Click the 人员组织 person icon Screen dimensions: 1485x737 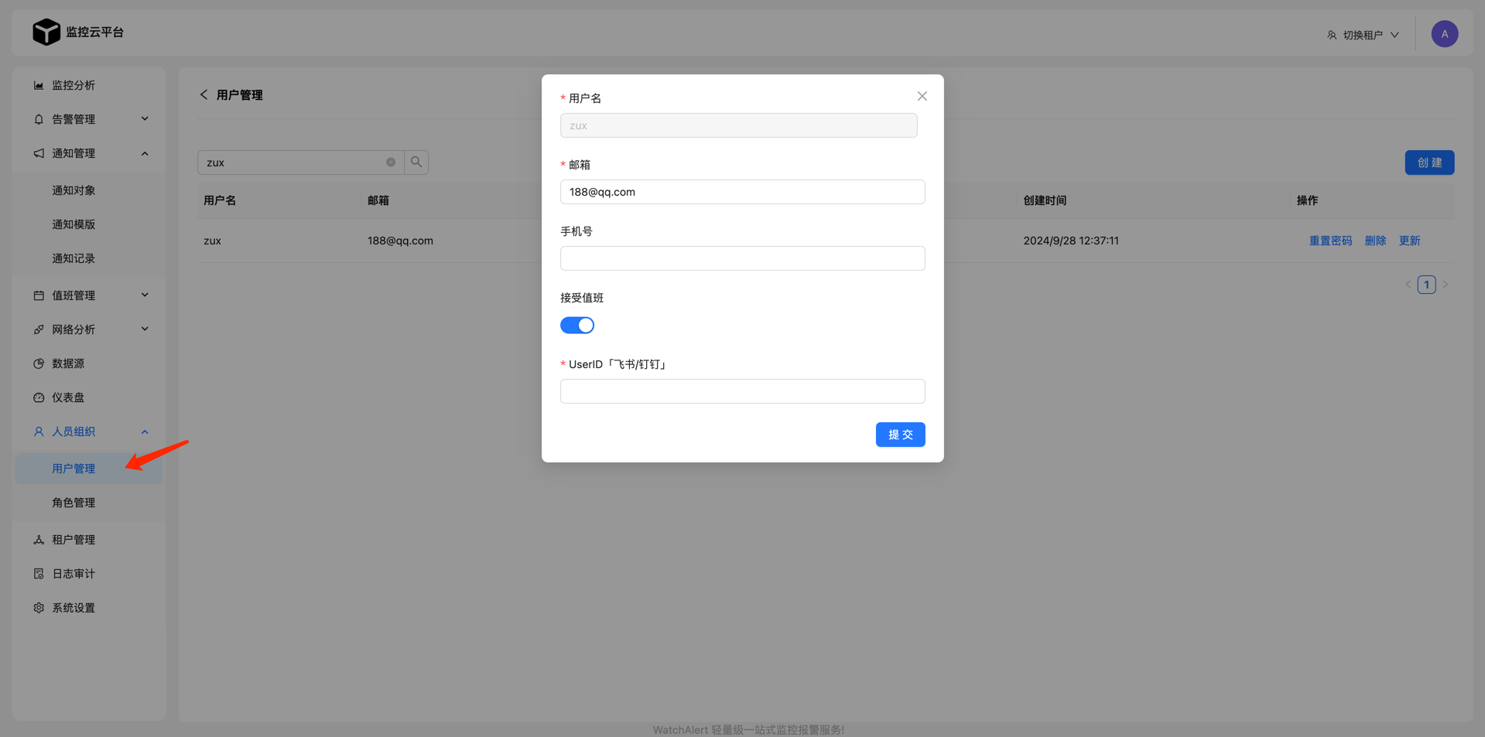click(x=39, y=432)
